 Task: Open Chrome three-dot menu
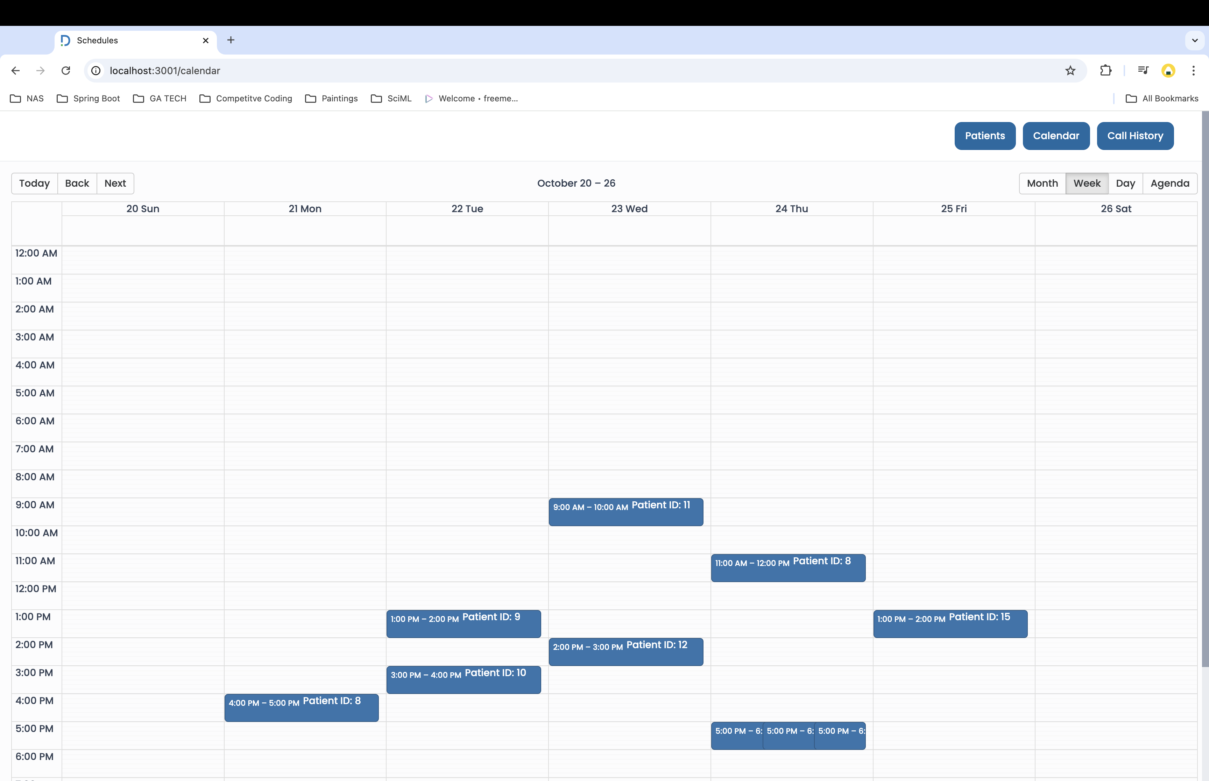pyautogui.click(x=1193, y=71)
